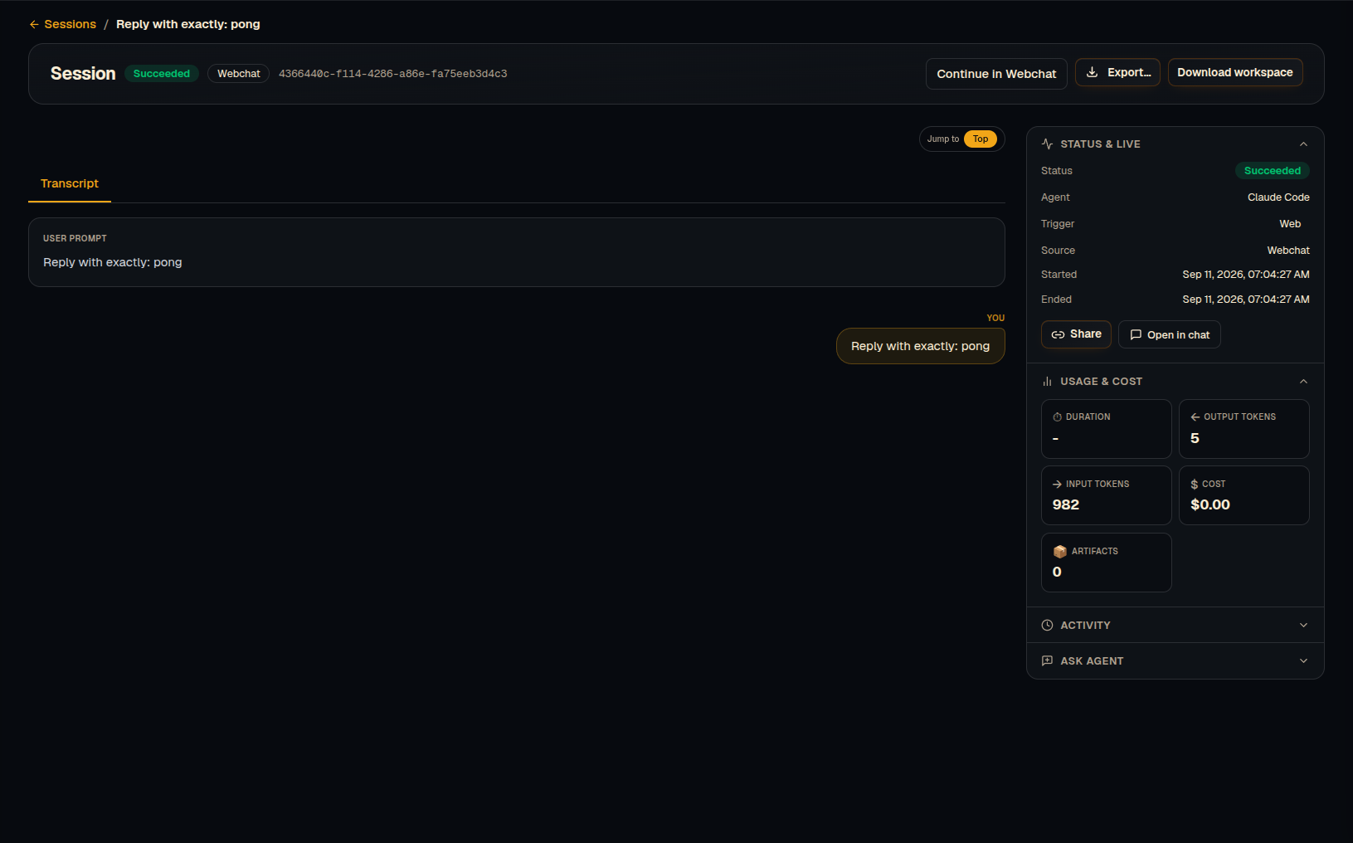
Task: Expand the Ask Agent section
Action: [x=1303, y=660]
